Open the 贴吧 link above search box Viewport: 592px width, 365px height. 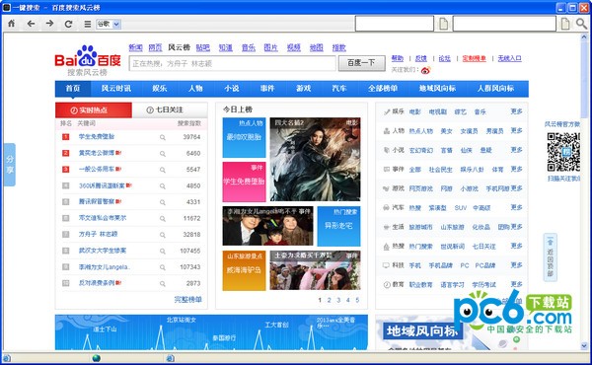pos(202,47)
